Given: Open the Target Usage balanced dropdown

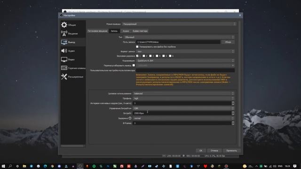Looking at the screenshot, I should click(183, 93).
